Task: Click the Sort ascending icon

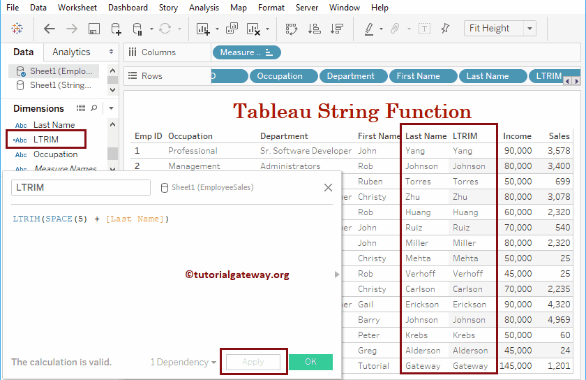Action: pyautogui.click(x=315, y=29)
